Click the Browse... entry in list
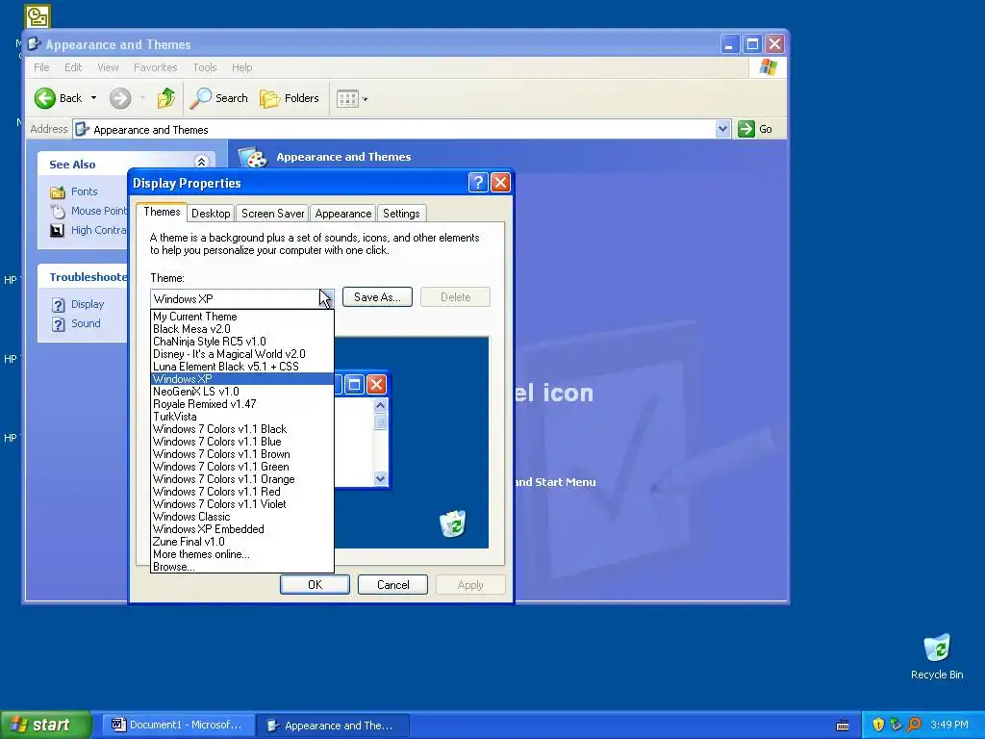 242,567
